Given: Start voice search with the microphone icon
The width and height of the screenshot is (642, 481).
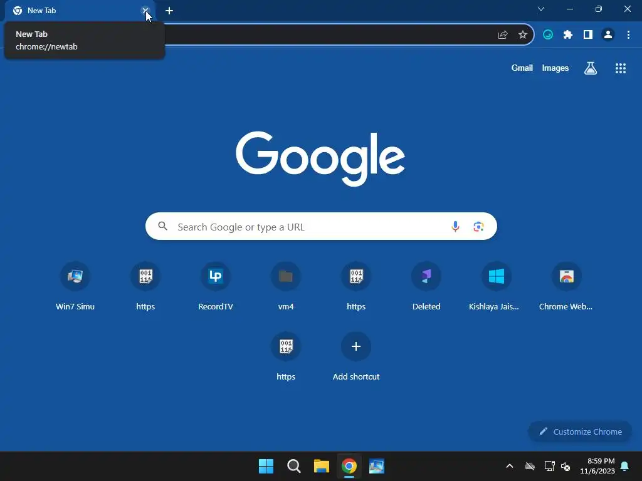Looking at the screenshot, I should (455, 226).
